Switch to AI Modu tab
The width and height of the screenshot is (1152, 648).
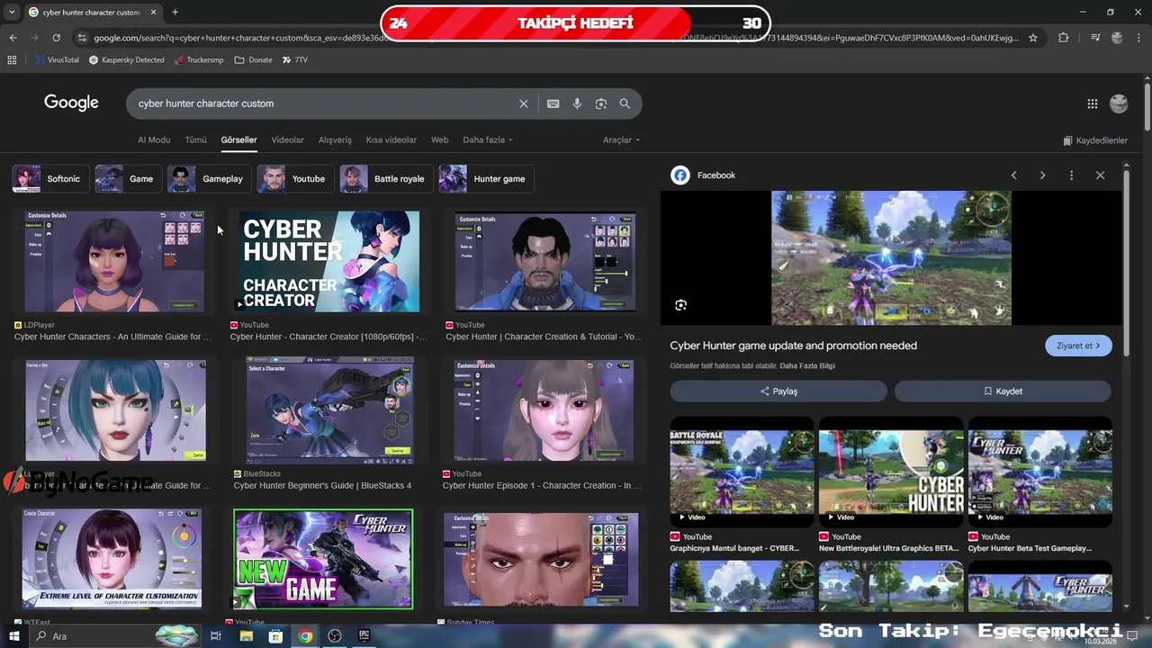click(x=154, y=140)
